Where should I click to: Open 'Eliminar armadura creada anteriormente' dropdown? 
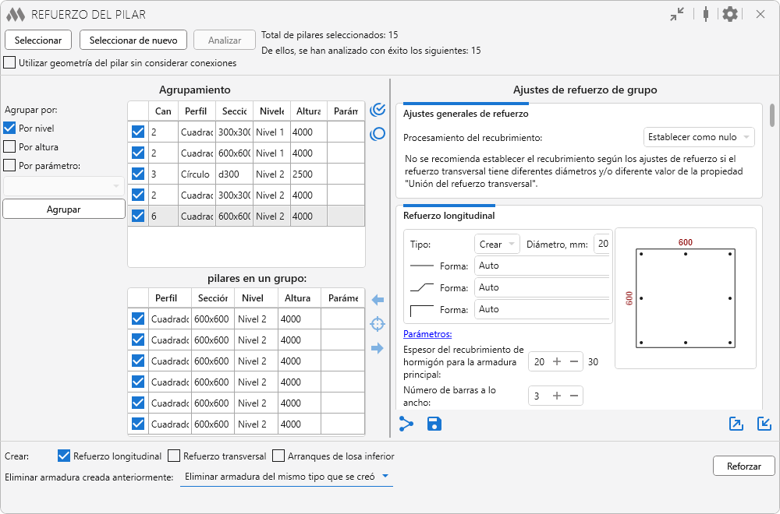pos(286,477)
